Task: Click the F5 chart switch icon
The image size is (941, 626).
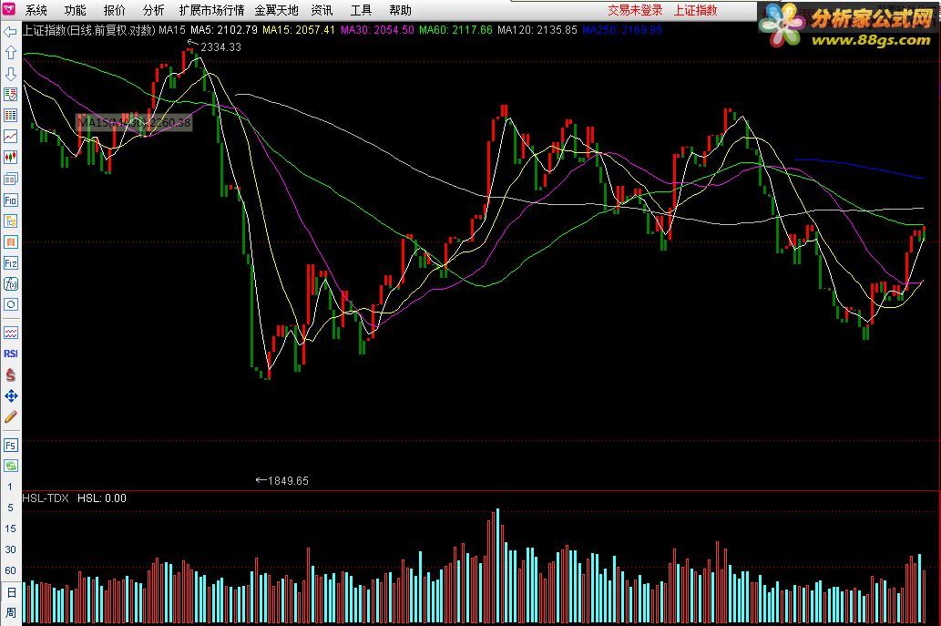Action: 10,446
